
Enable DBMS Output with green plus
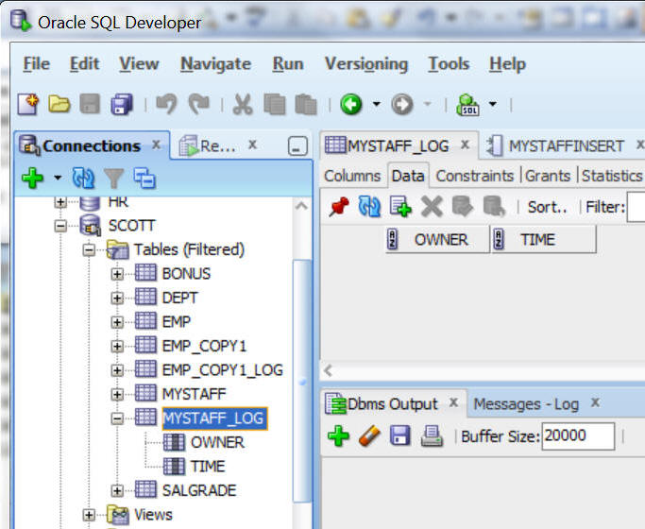pyautogui.click(x=338, y=436)
